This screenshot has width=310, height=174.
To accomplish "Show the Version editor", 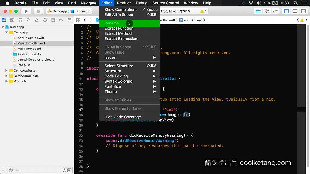I will pyautogui.click(x=276, y=11).
